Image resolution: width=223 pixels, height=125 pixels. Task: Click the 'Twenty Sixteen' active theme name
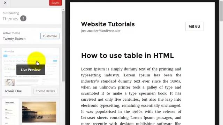pyautogui.click(x=14, y=39)
